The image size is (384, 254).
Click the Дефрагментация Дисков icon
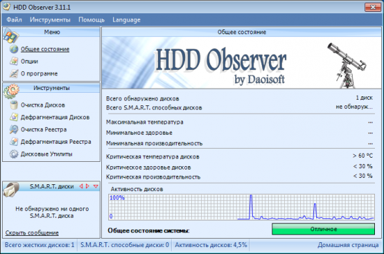click(x=14, y=117)
